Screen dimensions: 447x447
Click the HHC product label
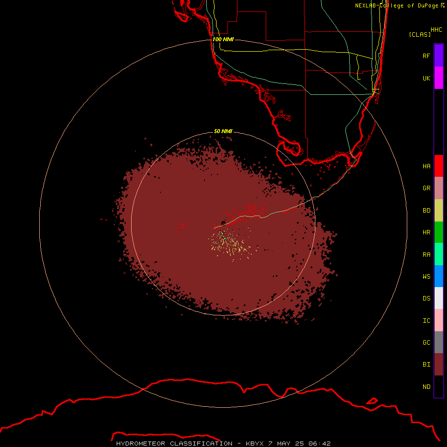pyautogui.click(x=436, y=30)
